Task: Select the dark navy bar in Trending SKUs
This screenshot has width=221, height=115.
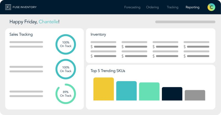Action: [172, 94]
